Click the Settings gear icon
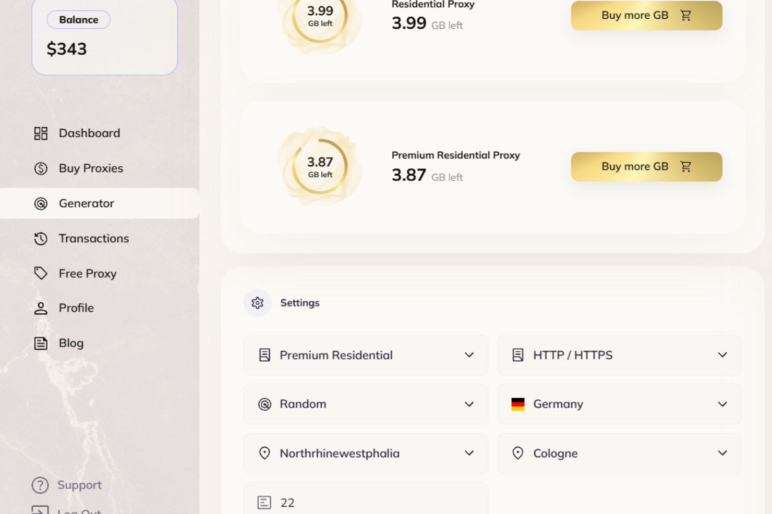Screen dimensions: 772x514 (x=257, y=302)
